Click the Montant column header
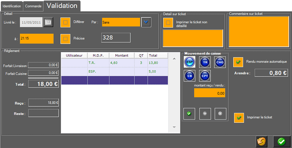This screenshot has height=148, width=292. tap(122, 56)
